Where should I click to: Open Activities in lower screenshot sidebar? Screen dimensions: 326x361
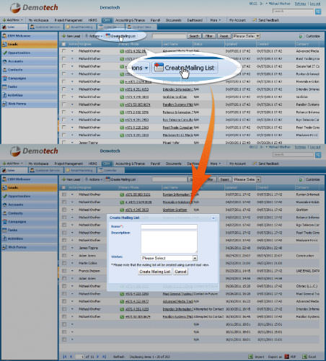[30, 239]
